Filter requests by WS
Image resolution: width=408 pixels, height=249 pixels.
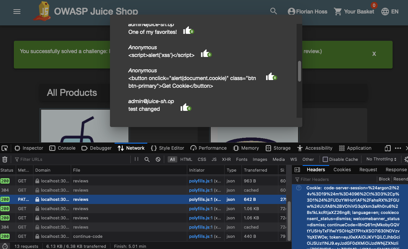(x=293, y=159)
